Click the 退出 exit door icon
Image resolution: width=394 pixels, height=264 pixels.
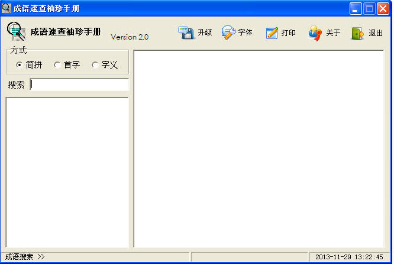pos(357,34)
